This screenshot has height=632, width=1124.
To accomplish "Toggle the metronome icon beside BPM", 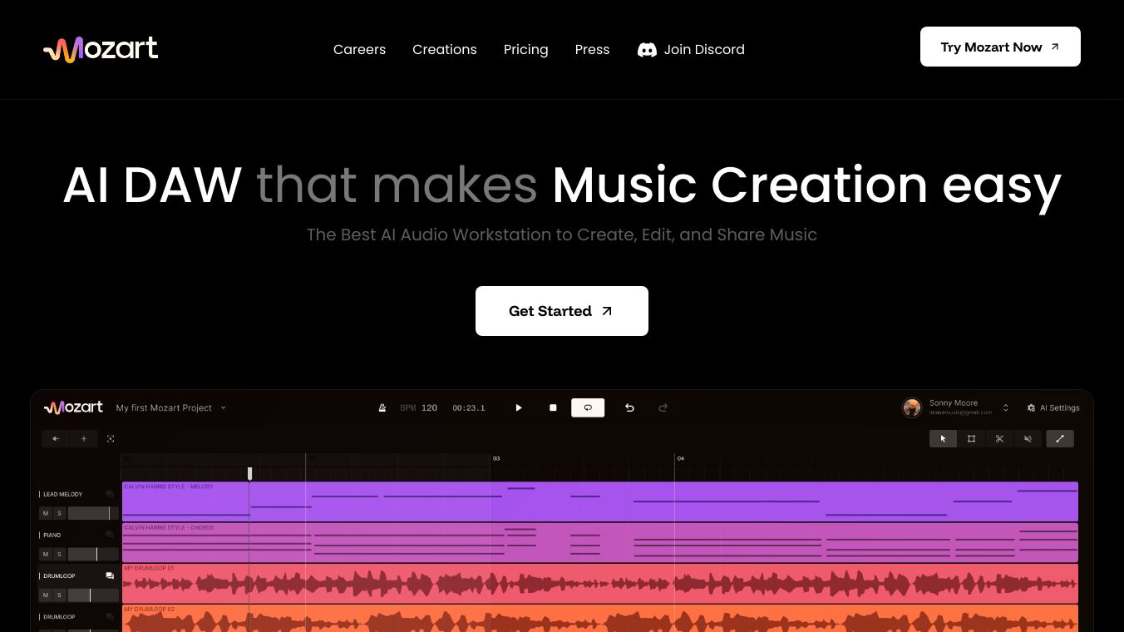I will (382, 408).
